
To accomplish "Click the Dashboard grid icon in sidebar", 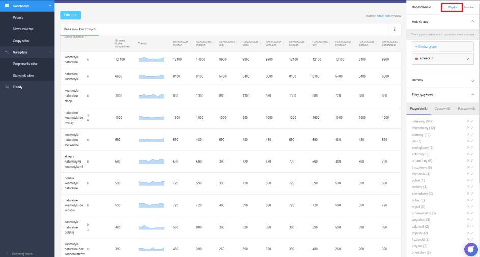I will 7,6.
